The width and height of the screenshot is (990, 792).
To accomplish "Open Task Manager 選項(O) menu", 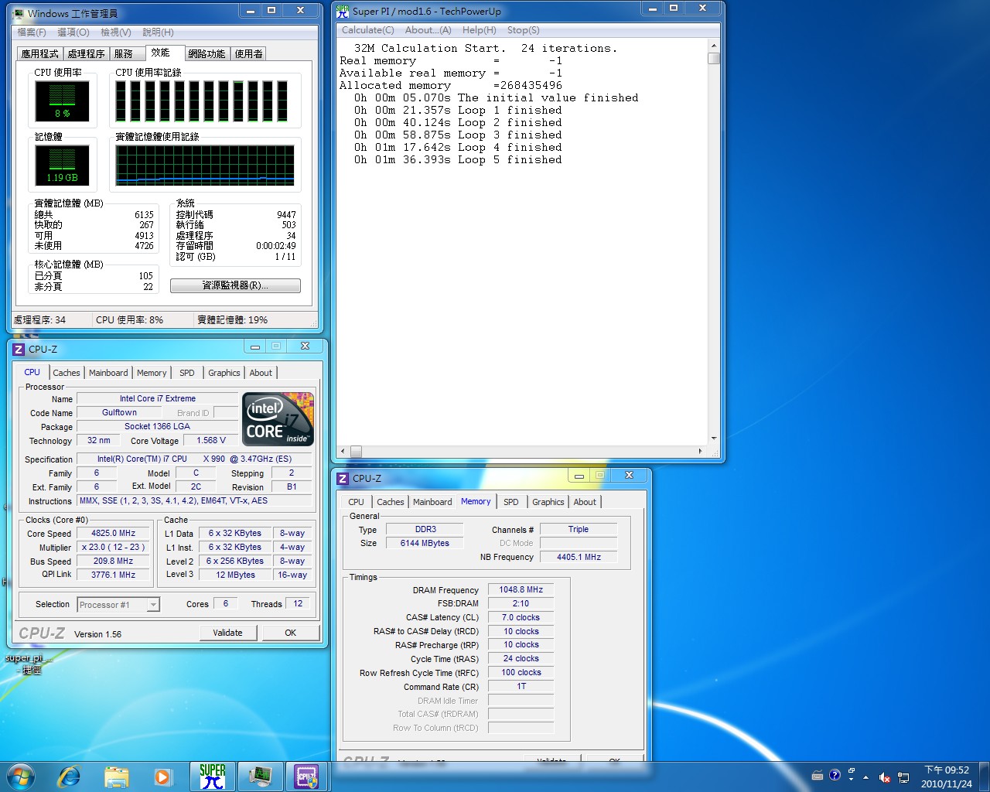I will (73, 32).
